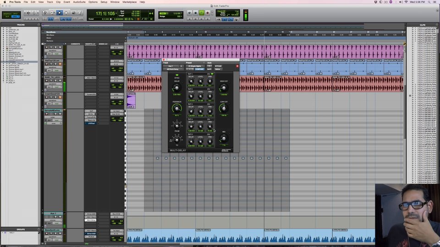Open EQ3 7-Band insert on RAW_TH_LE03

90,78
